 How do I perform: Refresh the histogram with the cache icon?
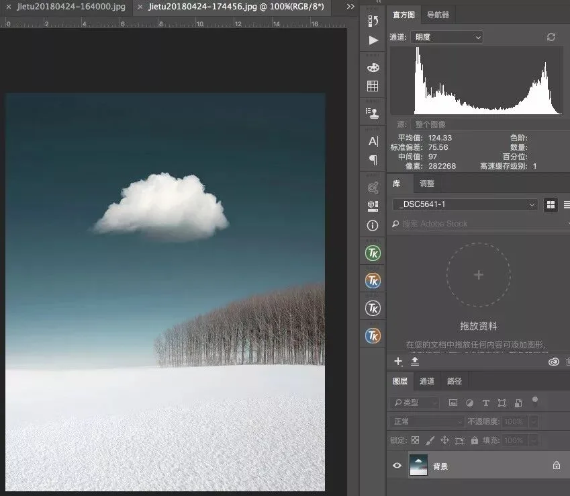pyautogui.click(x=551, y=37)
